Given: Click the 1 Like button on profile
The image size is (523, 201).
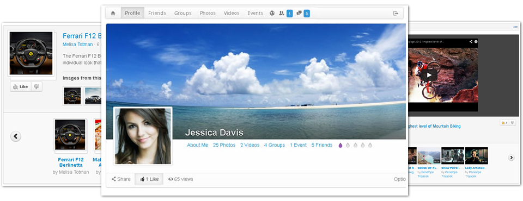Looking at the screenshot, I should pyautogui.click(x=149, y=179).
